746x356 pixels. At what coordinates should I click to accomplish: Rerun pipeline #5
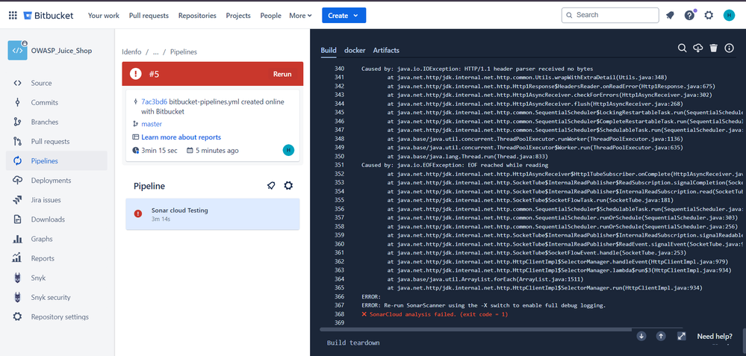(282, 74)
